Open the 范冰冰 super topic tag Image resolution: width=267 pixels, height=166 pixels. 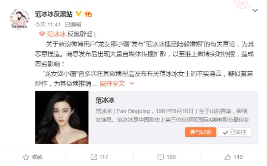coord(56,34)
